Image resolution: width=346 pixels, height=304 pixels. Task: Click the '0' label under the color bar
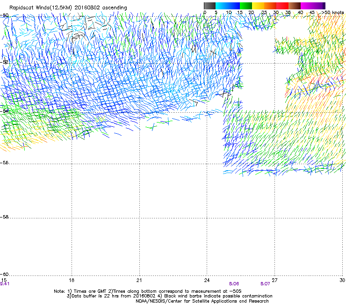point(205,13)
